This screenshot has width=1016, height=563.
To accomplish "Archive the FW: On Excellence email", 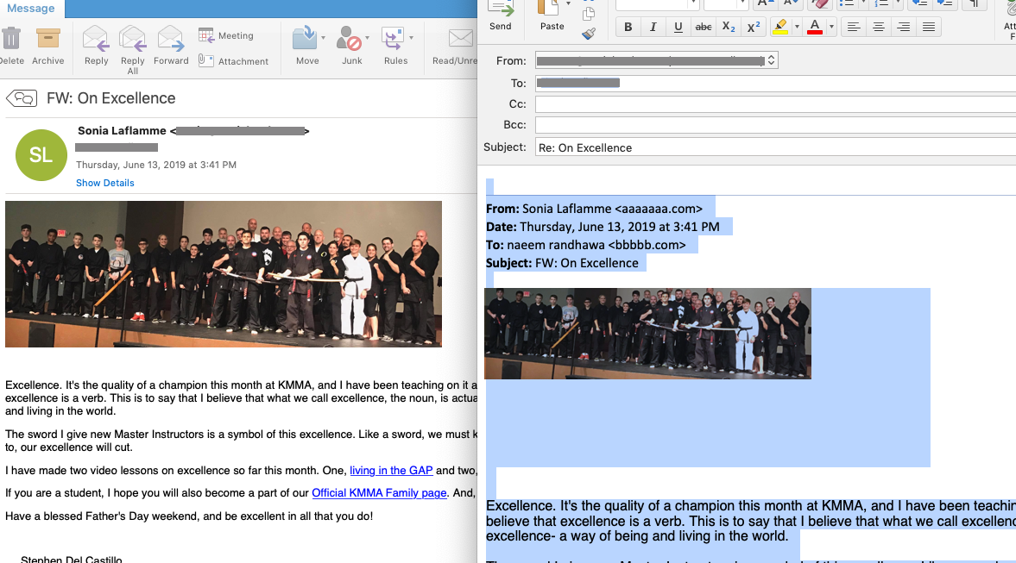I will pos(48,45).
